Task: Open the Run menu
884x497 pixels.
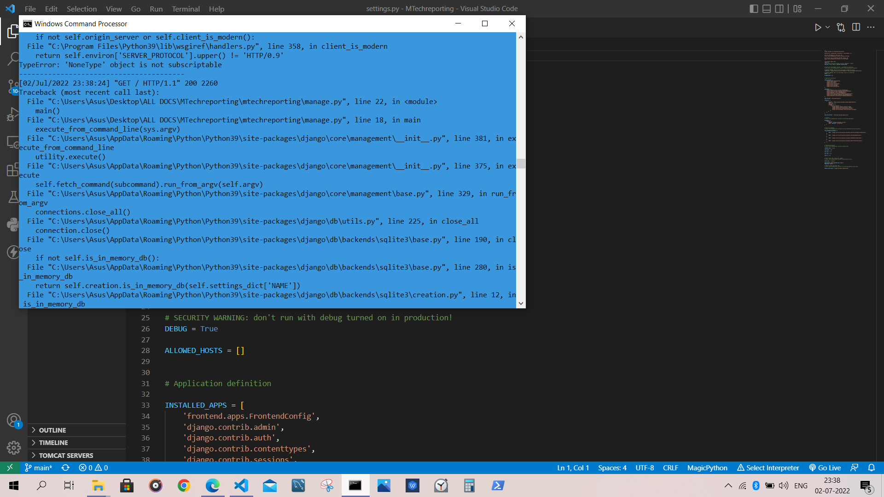Action: pos(156,9)
